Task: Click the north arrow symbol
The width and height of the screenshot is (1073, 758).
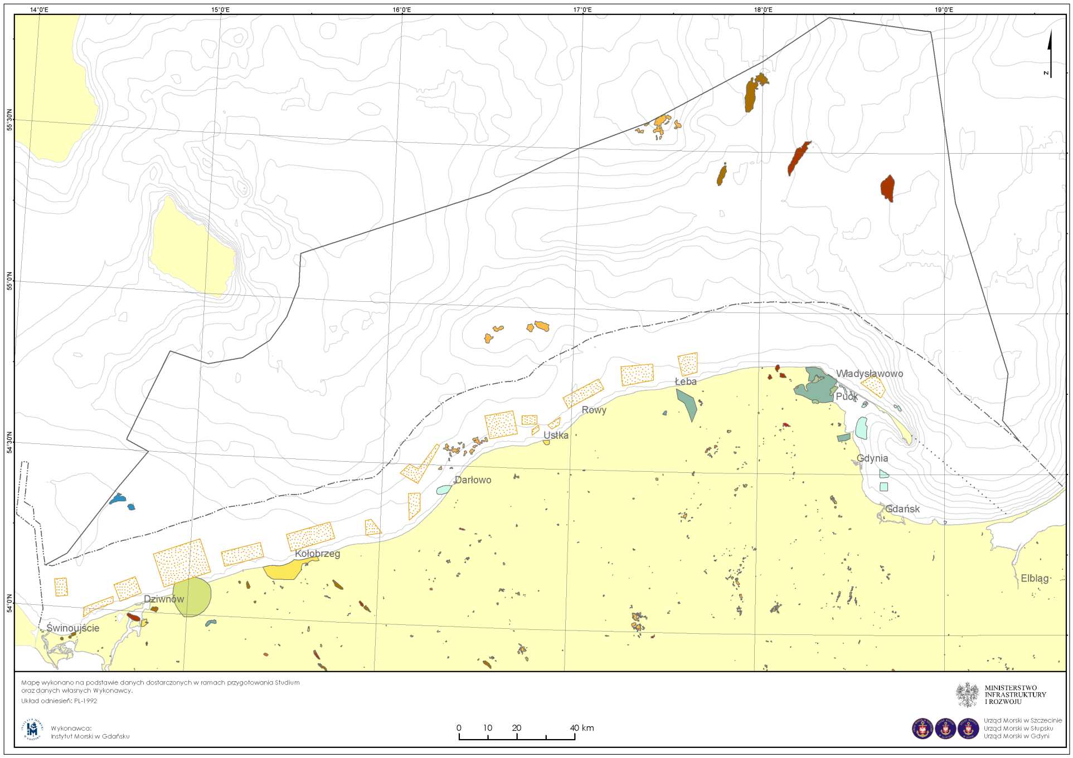Action: pyautogui.click(x=1050, y=53)
